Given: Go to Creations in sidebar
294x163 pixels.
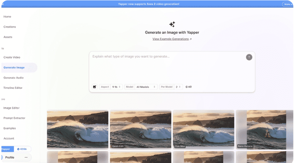Looking at the screenshot, I should tap(10, 27).
